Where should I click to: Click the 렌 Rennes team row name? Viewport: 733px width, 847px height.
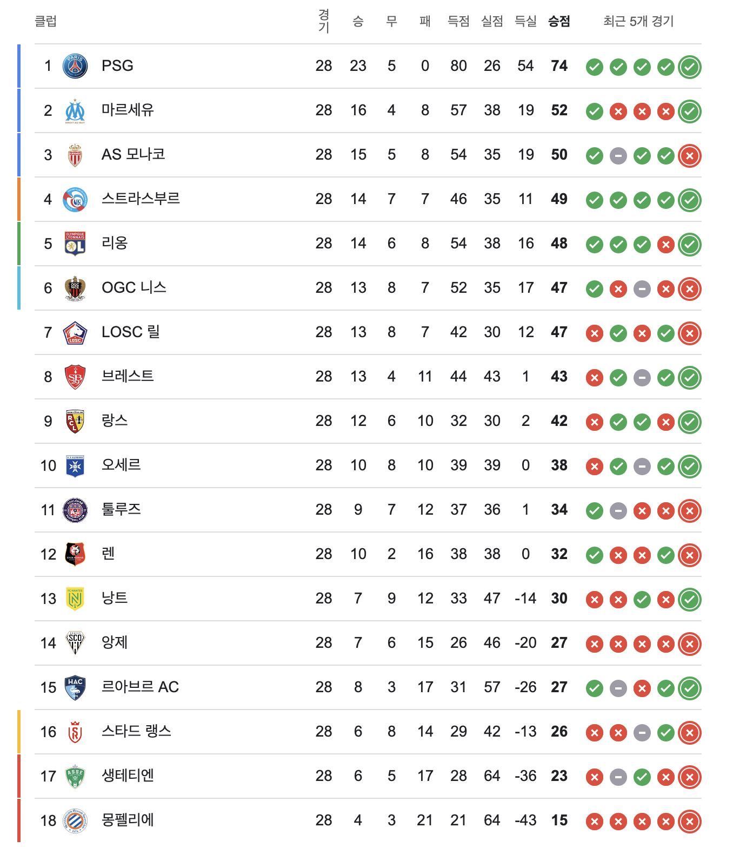pos(108,554)
